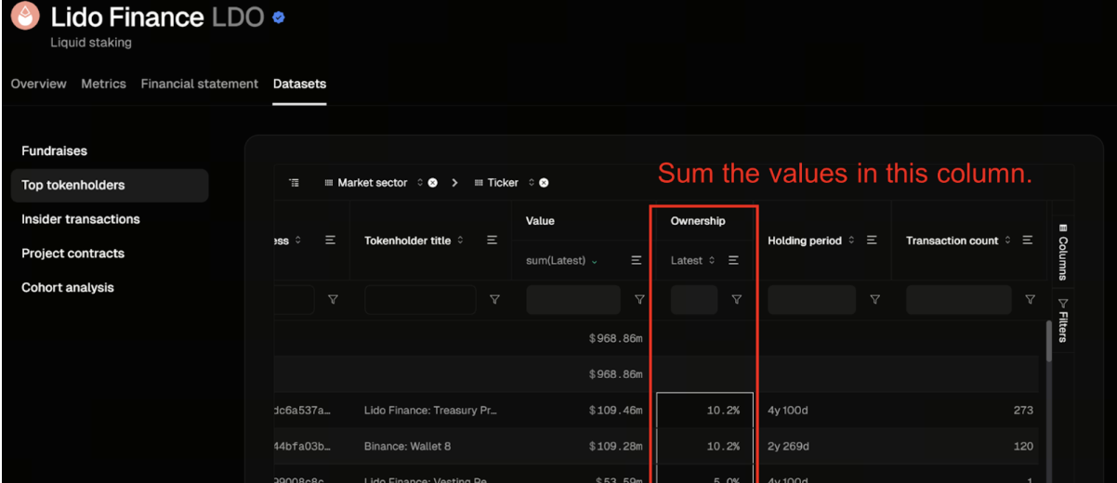Select the Binance: Wallet 8 cell

pyautogui.click(x=407, y=446)
